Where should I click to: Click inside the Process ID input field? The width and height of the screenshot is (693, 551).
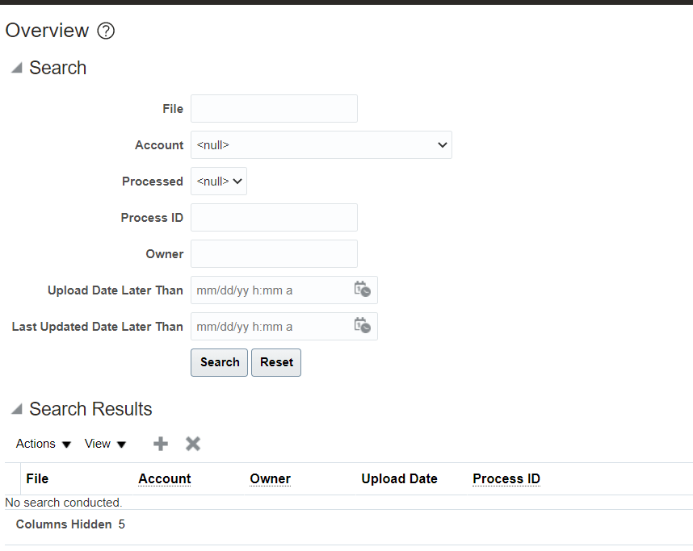click(x=273, y=217)
